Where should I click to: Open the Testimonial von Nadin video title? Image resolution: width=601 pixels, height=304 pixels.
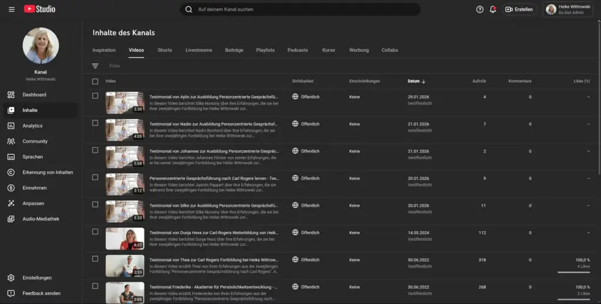pyautogui.click(x=214, y=124)
